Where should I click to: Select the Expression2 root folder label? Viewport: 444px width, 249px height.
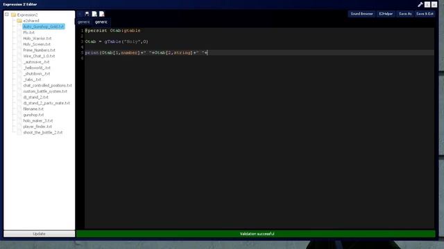27,15
